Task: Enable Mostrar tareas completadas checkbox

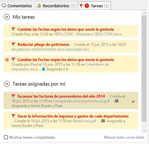Action: [x=6, y=137]
